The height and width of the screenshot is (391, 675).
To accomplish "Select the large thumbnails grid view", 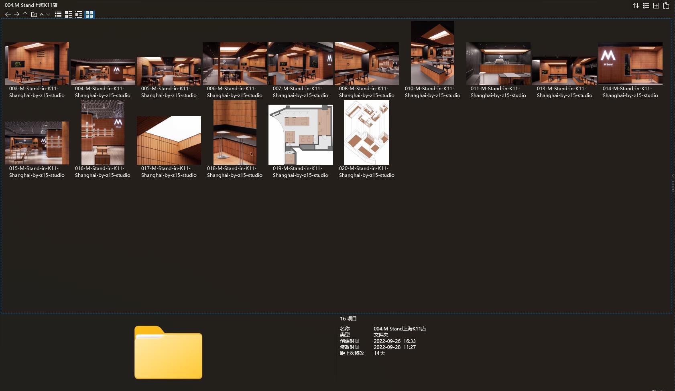I will tap(89, 14).
